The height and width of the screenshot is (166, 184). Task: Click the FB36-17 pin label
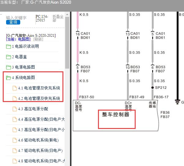pyautogui.click(x=161, y=97)
